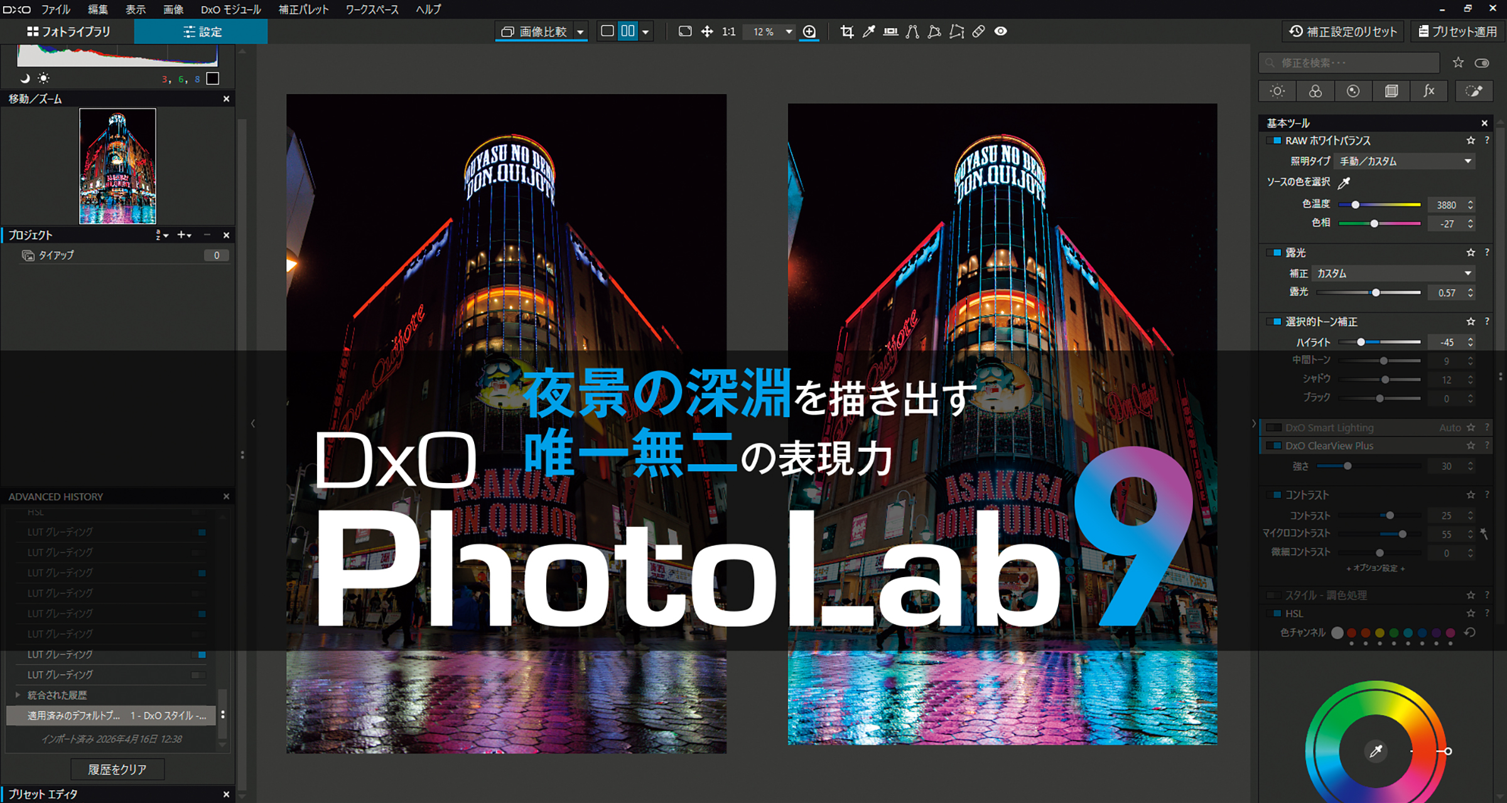The height and width of the screenshot is (803, 1507).
Task: Switch to フォトライブラリ tab
Action: tap(68, 31)
